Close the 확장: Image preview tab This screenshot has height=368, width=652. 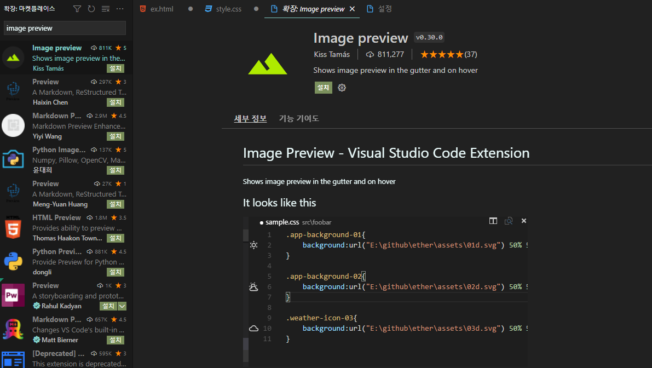(352, 9)
